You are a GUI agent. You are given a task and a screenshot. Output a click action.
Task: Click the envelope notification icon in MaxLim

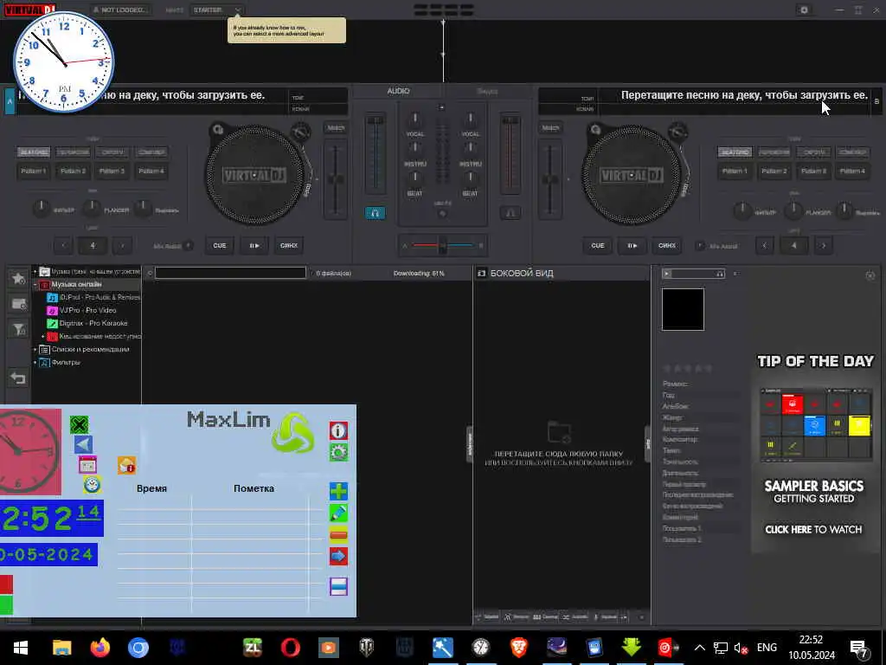(126, 465)
